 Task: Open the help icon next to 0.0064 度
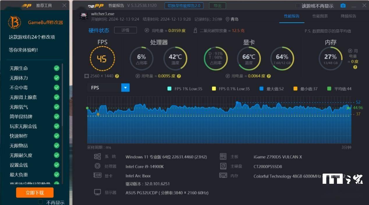click(x=269, y=76)
